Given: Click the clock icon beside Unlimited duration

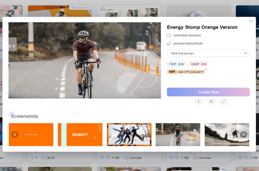Looking at the screenshot, I should [x=169, y=35].
